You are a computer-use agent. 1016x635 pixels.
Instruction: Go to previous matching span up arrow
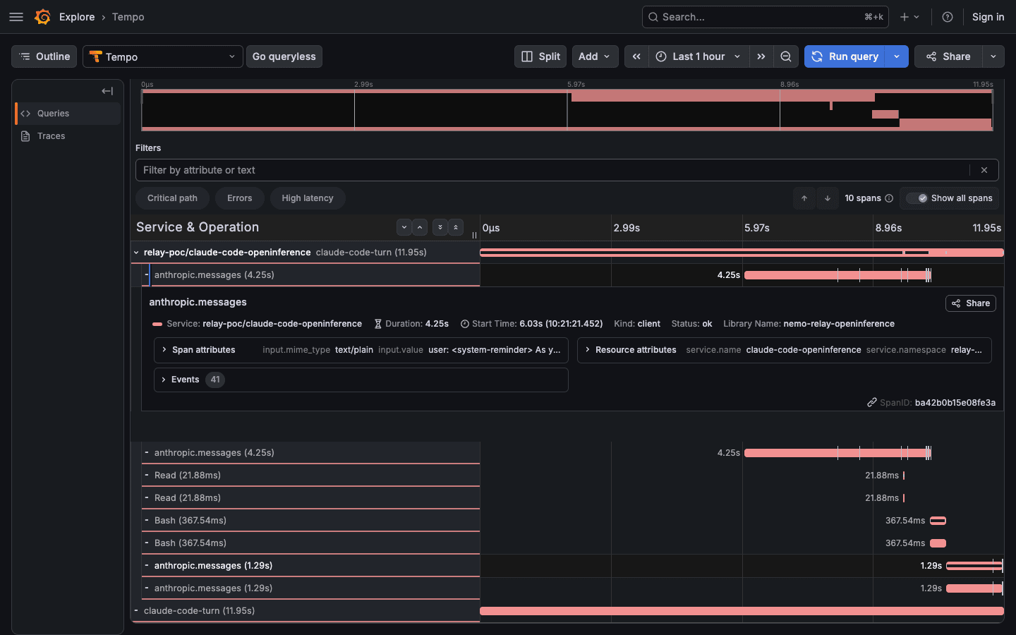pos(804,198)
